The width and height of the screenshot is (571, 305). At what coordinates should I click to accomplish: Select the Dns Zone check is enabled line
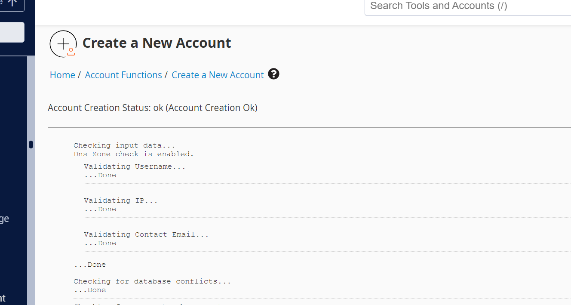tap(133, 154)
